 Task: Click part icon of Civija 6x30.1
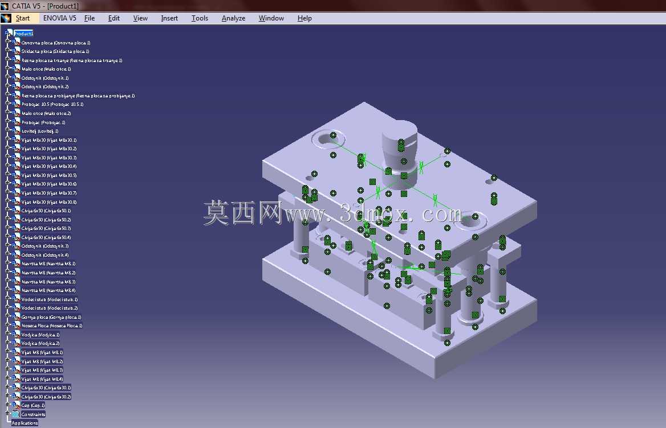(16, 387)
